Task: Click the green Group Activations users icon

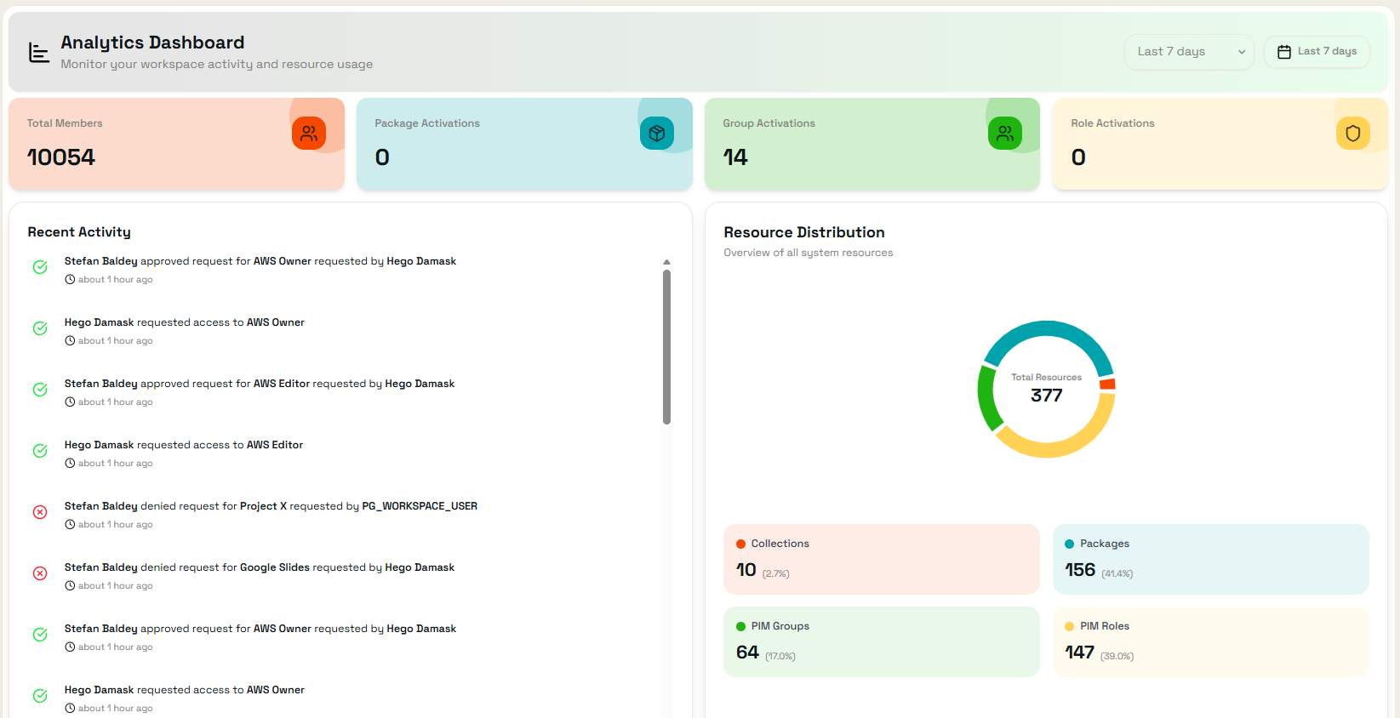Action: 1005,134
